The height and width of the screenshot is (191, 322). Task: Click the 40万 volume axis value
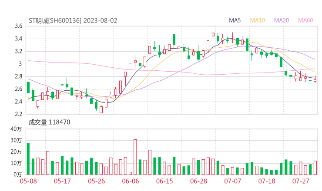[16, 129]
